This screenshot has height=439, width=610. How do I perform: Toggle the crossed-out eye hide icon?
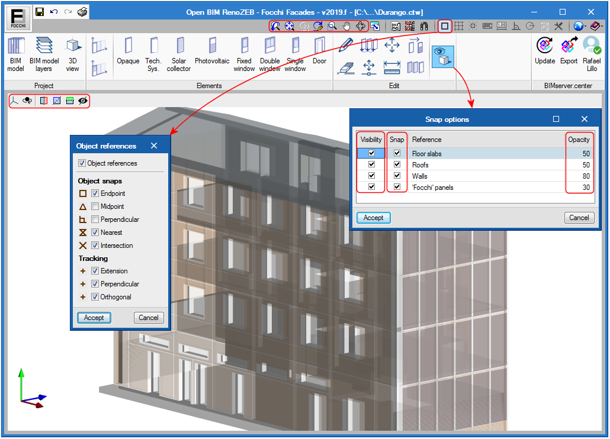82,101
